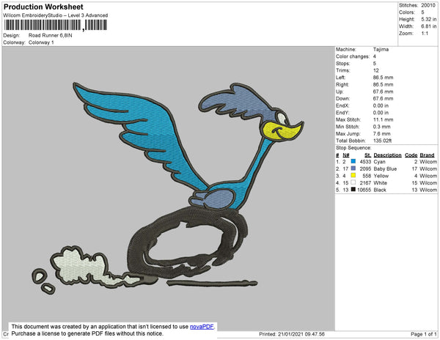Click the Cyan color swatch
This screenshot has width=440, height=340.
353,161
